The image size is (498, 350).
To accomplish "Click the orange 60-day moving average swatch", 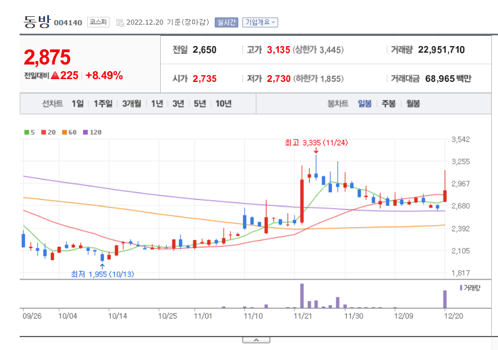I will tap(65, 132).
